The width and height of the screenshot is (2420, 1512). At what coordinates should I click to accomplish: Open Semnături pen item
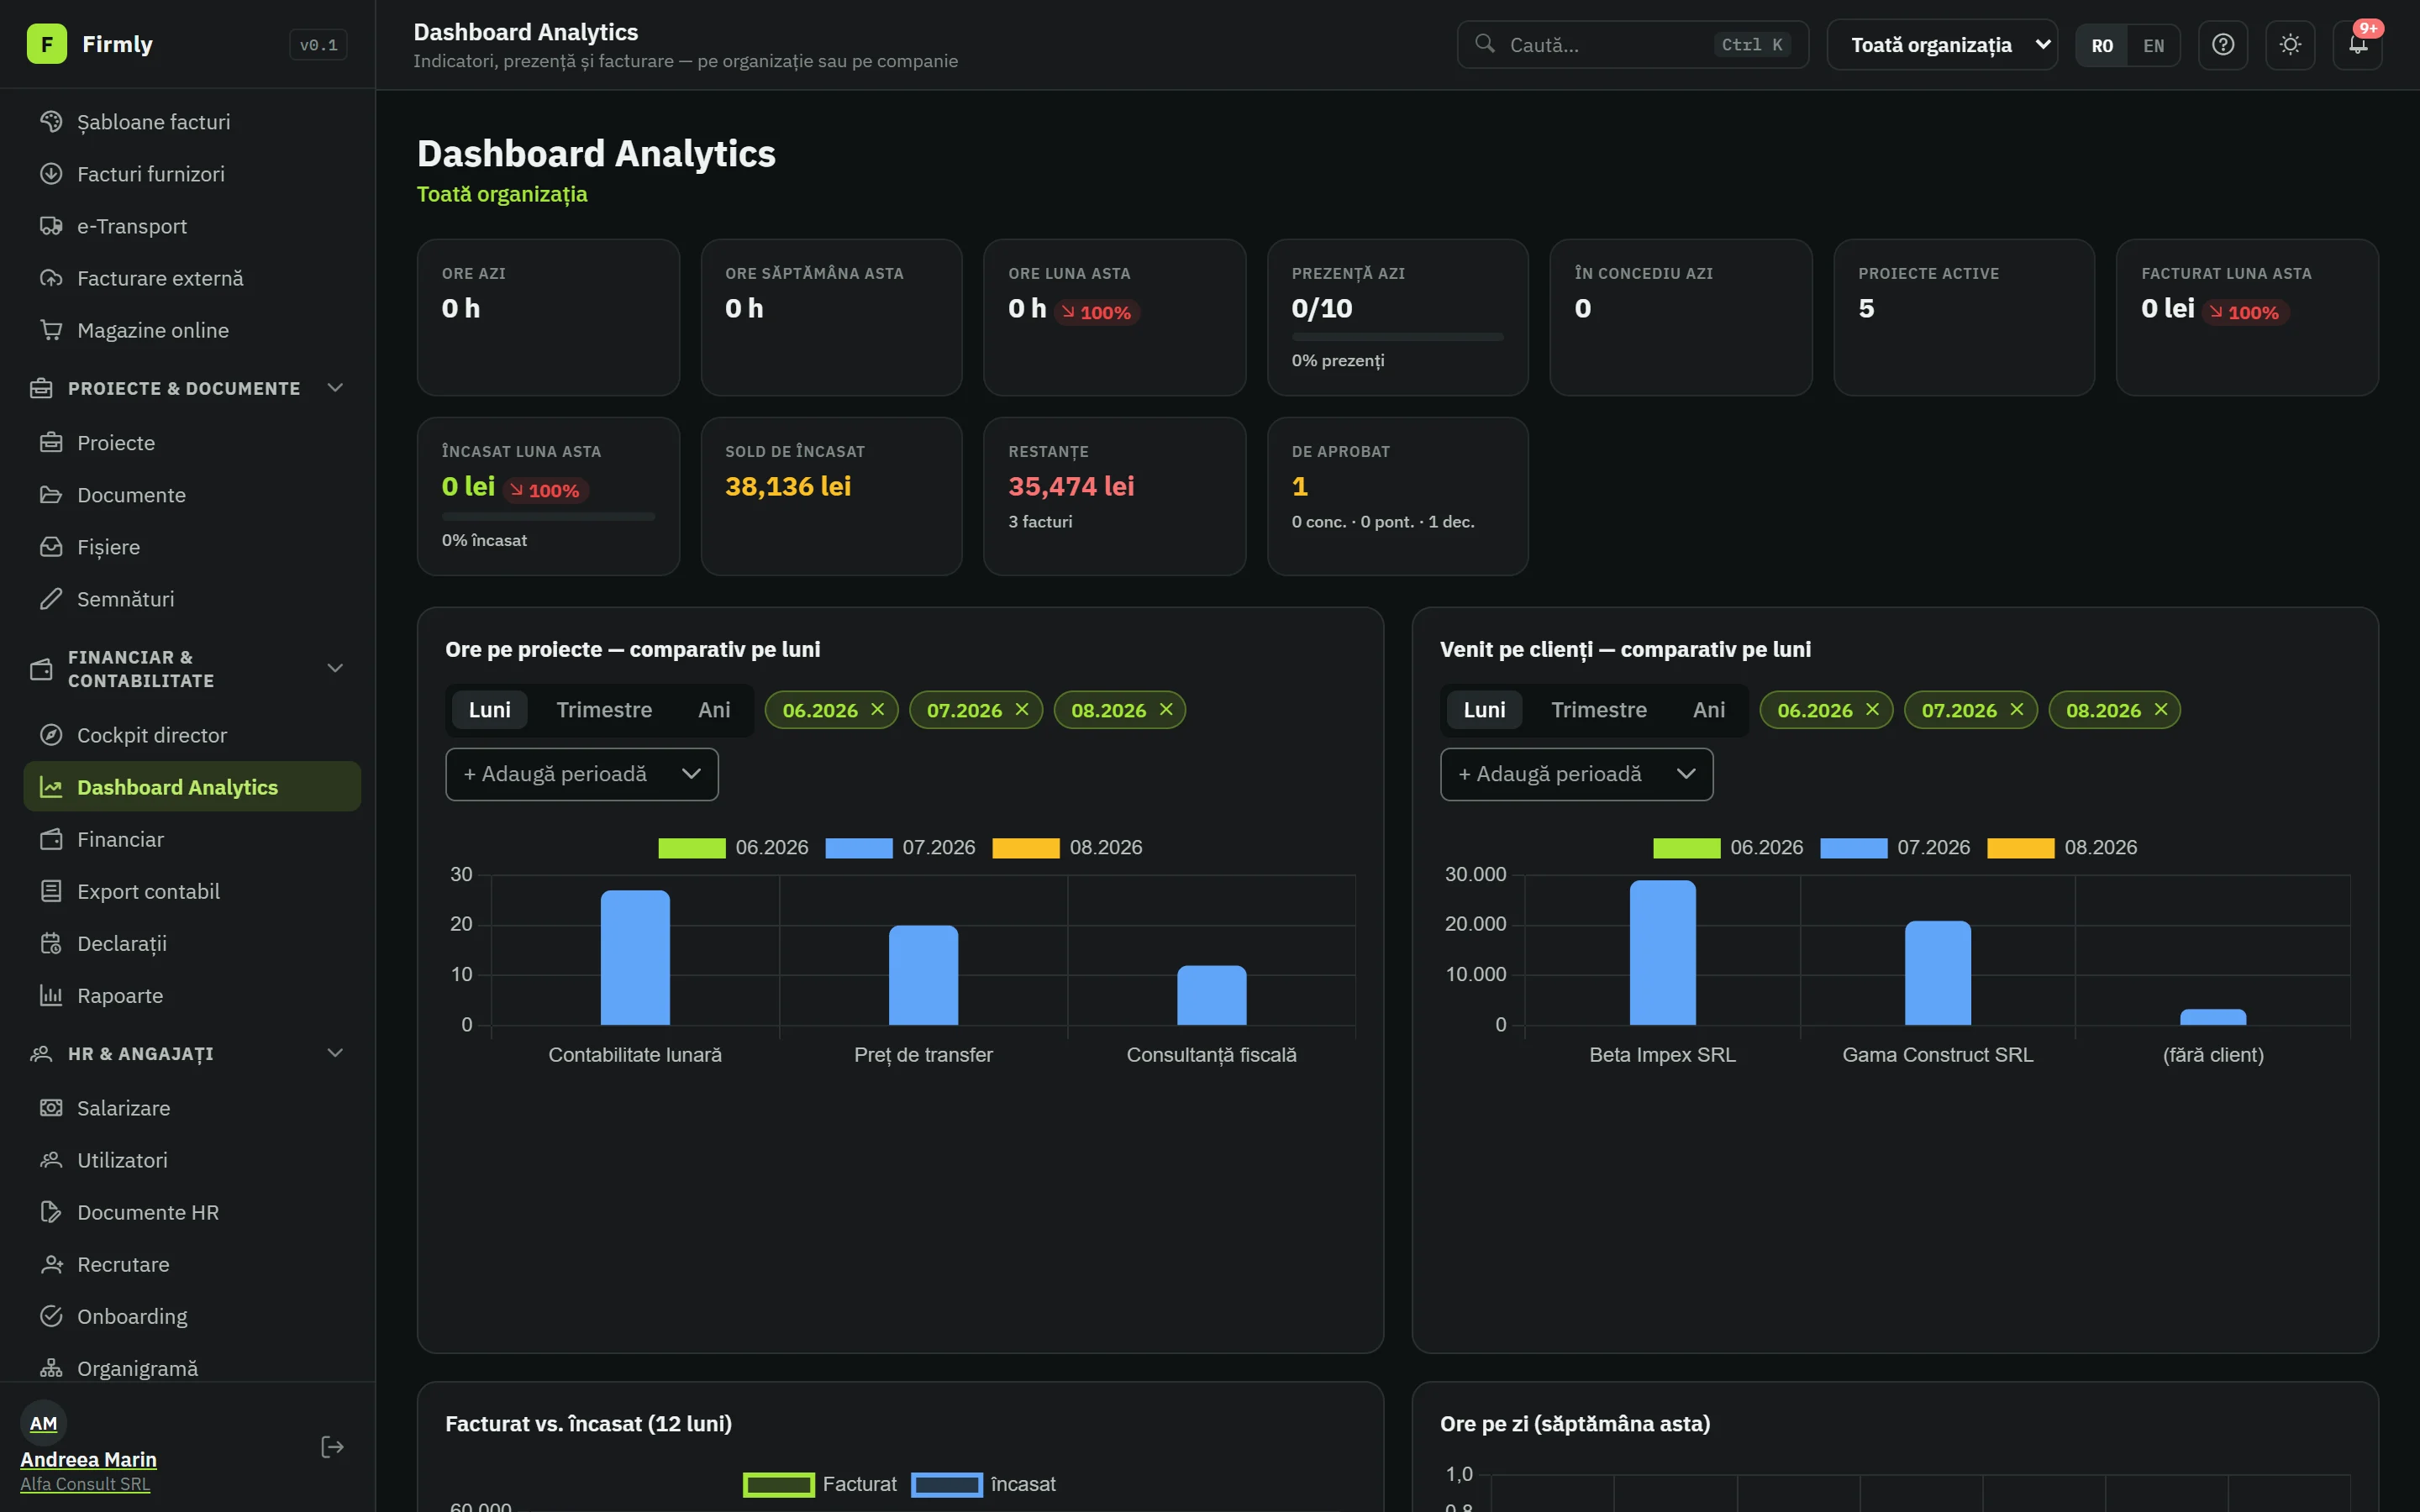coord(192,599)
